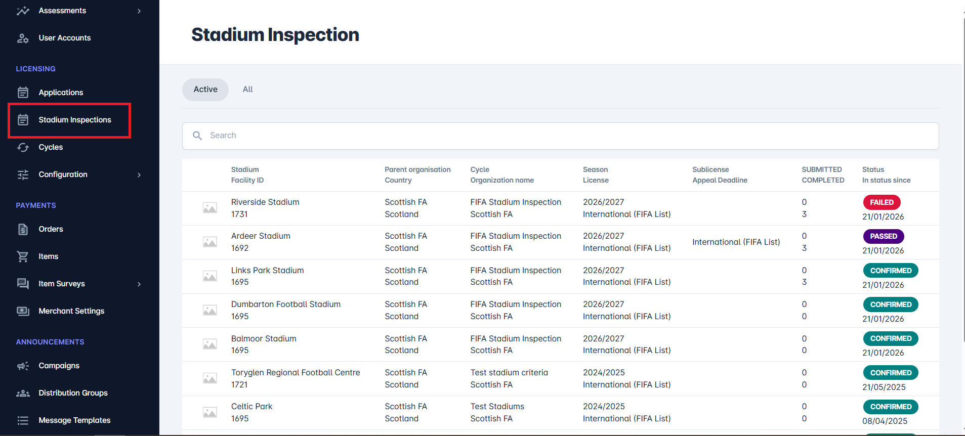The image size is (965, 436).
Task: Open the Riverside Stadium inspection row
Action: click(265, 202)
